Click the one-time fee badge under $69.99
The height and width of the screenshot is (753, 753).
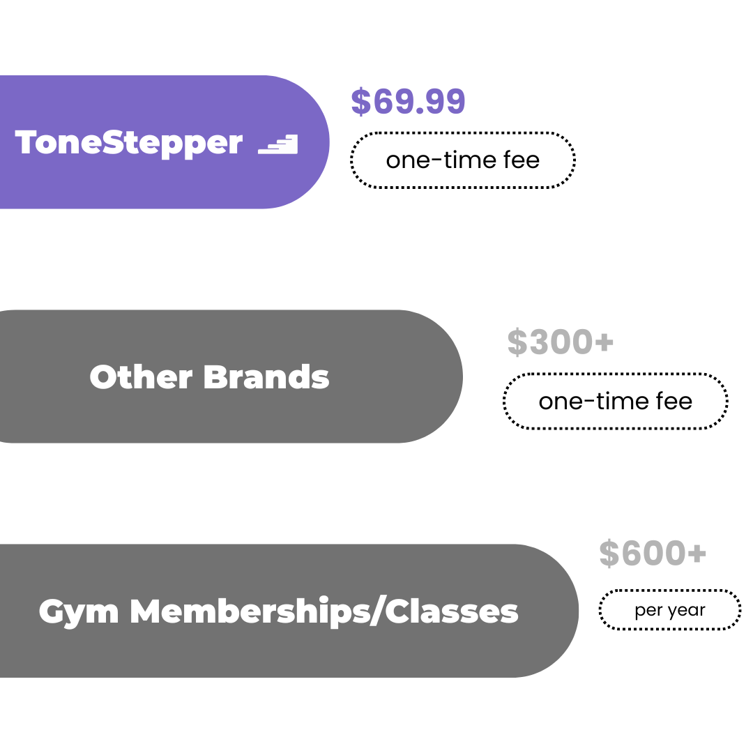[x=463, y=160]
